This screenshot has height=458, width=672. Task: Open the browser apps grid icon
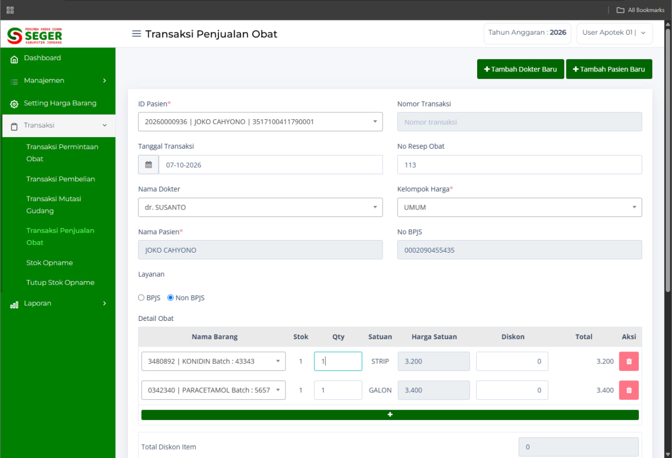pyautogui.click(x=10, y=10)
